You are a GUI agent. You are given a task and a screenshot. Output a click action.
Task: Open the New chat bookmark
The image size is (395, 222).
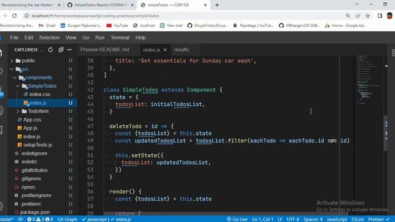[x=172, y=25]
